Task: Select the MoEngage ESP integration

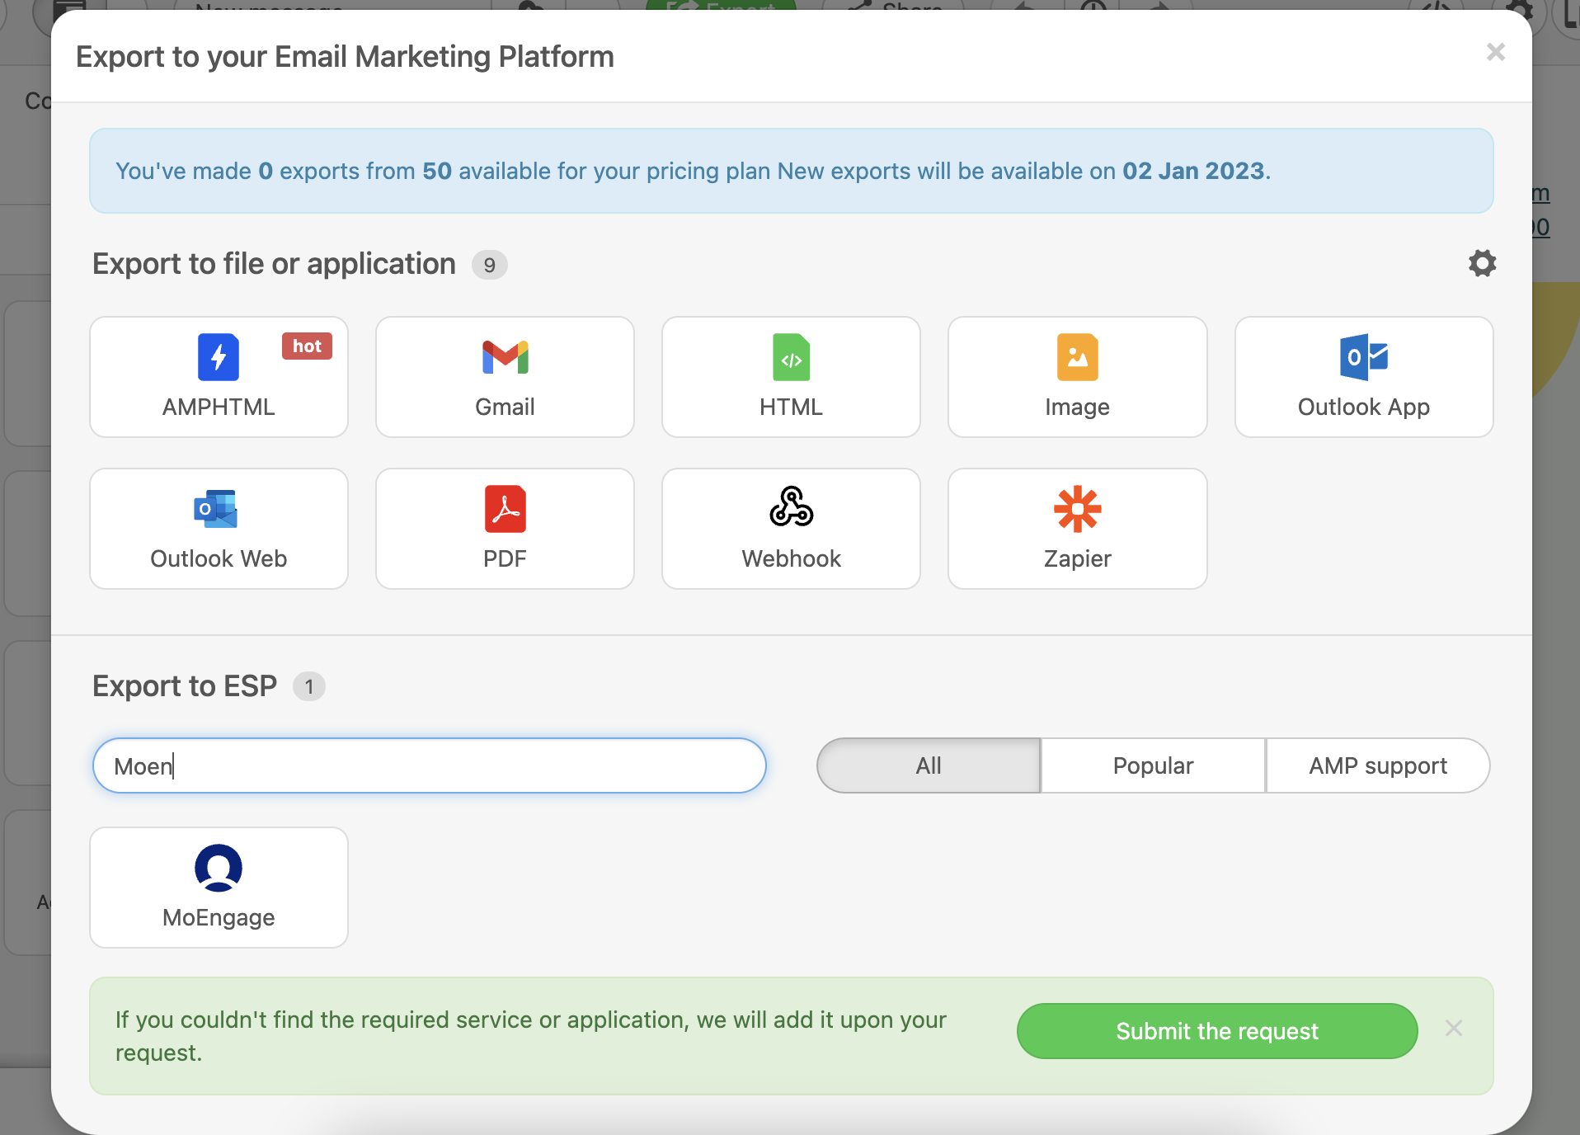Action: pyautogui.click(x=218, y=888)
